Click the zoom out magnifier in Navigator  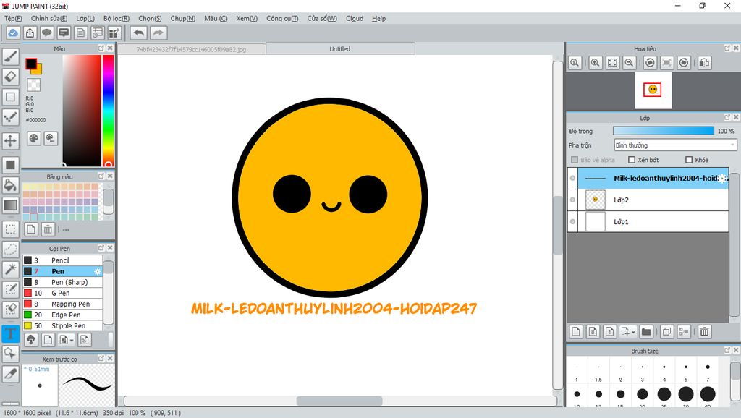[x=629, y=62]
